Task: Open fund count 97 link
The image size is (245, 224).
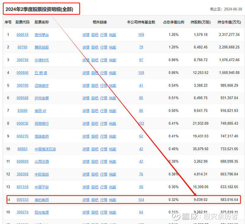Action: coord(141,60)
